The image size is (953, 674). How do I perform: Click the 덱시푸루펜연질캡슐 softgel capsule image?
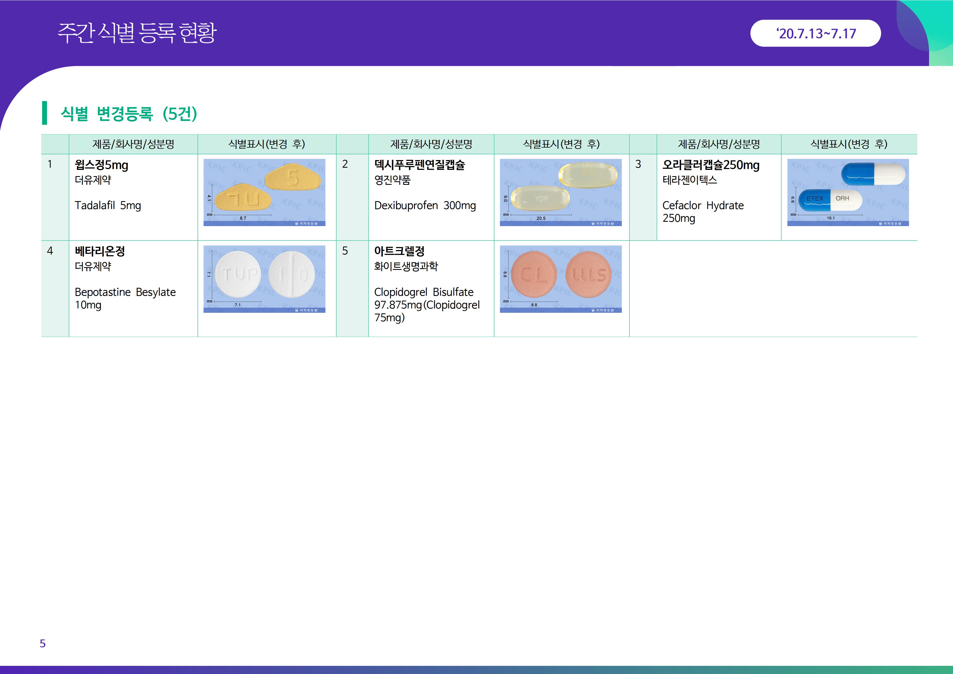click(560, 192)
